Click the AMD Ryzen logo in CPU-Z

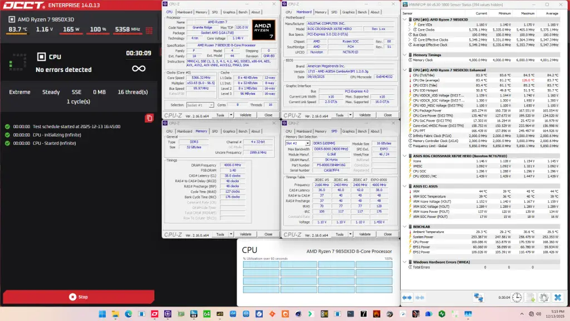click(x=264, y=28)
